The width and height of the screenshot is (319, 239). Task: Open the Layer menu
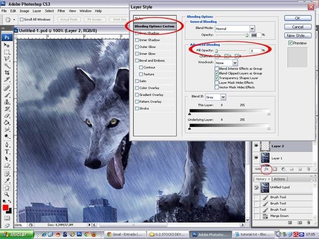pos(37,11)
